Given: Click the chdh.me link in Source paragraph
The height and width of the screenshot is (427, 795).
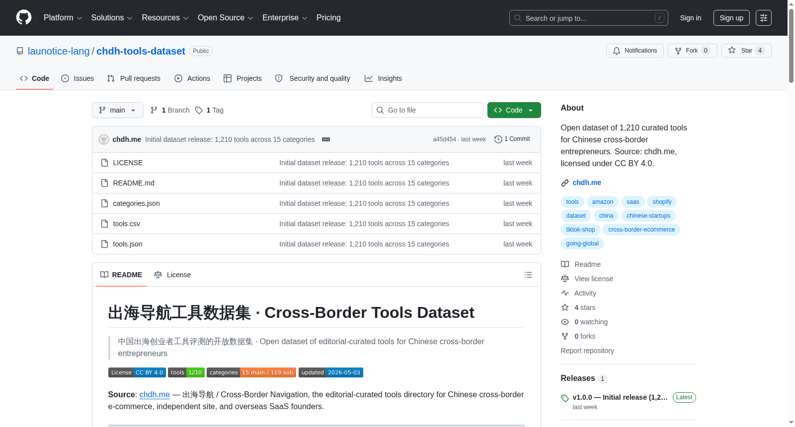Looking at the screenshot, I should (155, 395).
